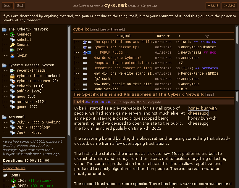This screenshot has width=239, height=188.
Task: Click the RSS icon in sidebar
Action: (x=12, y=50)
